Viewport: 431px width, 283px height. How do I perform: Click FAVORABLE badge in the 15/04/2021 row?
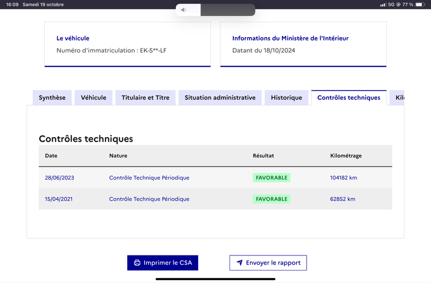click(272, 199)
